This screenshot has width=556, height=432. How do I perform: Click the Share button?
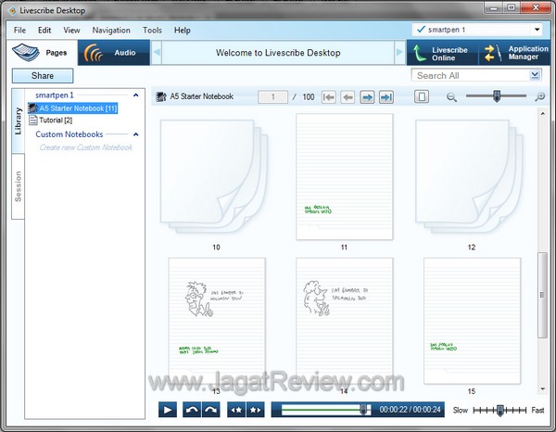click(43, 76)
